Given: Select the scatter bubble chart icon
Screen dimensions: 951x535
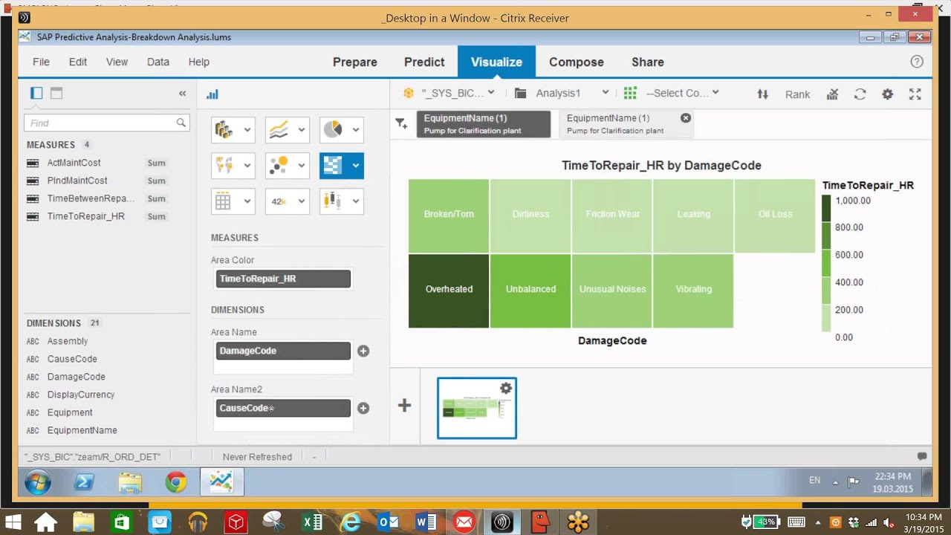Looking at the screenshot, I should point(278,166).
